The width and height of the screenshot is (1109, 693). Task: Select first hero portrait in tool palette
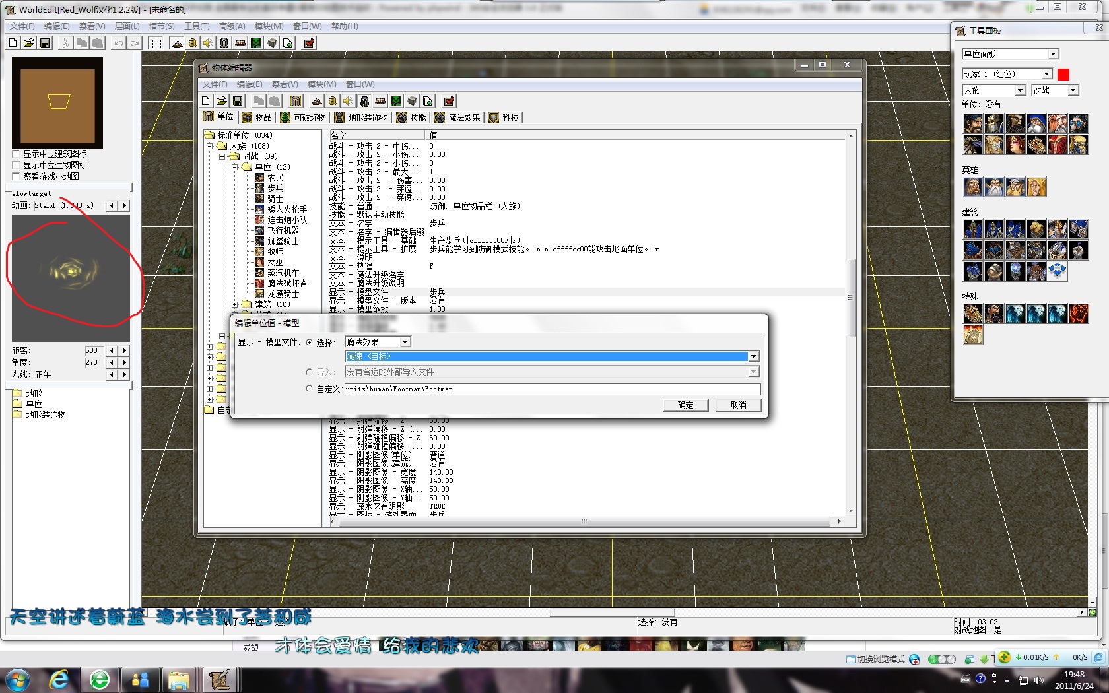973,187
